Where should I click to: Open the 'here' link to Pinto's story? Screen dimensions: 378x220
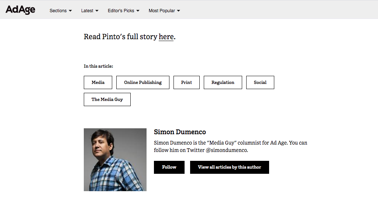pyautogui.click(x=166, y=37)
